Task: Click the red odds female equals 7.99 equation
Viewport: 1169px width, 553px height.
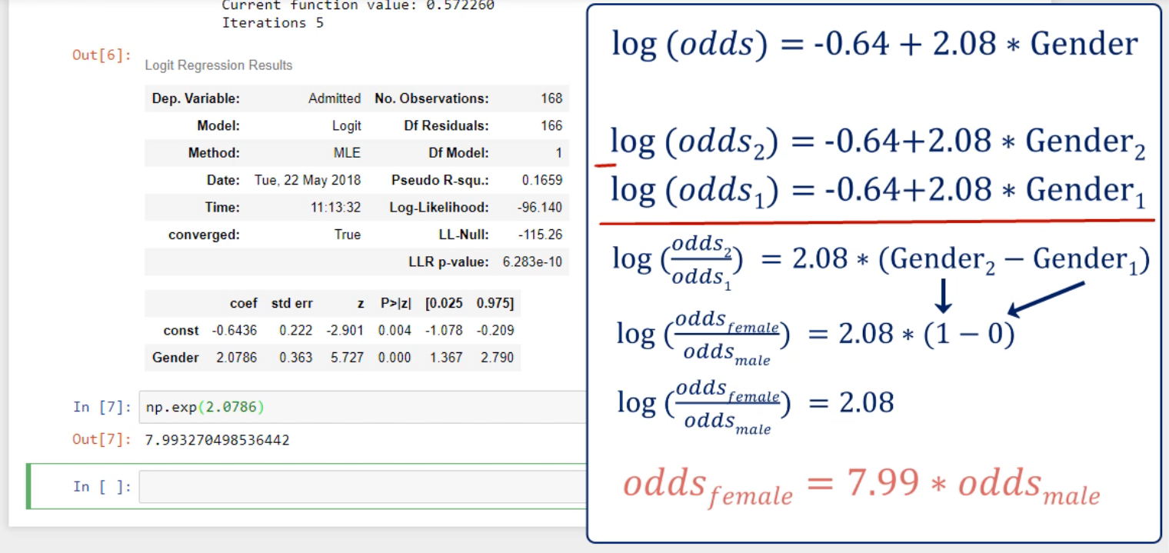Action: (861, 486)
